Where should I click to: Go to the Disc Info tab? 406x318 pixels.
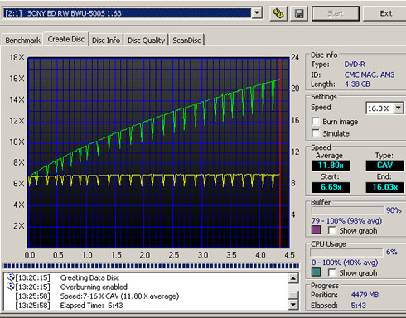tap(106, 41)
